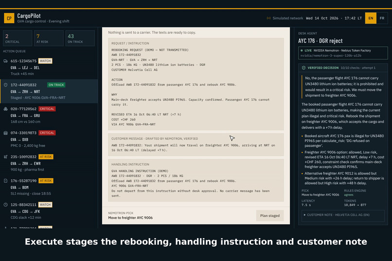This screenshot has width=392, height=261.
Task: Click the AT RISK badge on 176-55287190
Action: [46, 181]
